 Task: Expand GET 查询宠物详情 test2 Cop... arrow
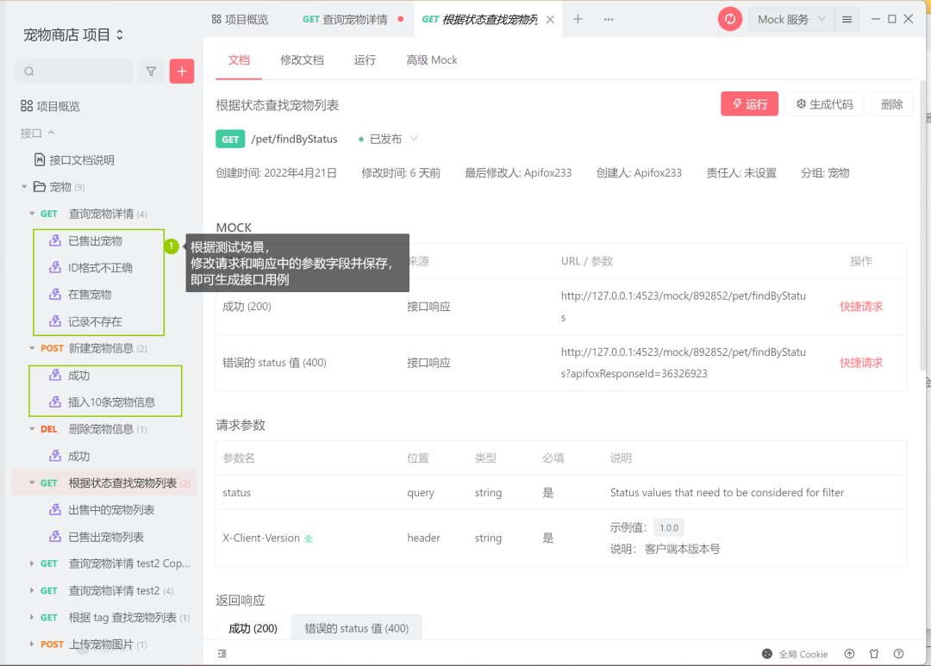32,563
